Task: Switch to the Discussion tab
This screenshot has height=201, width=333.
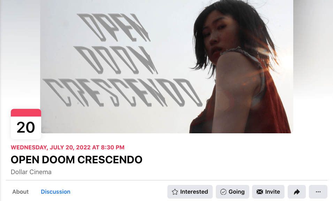Action: coord(55,192)
